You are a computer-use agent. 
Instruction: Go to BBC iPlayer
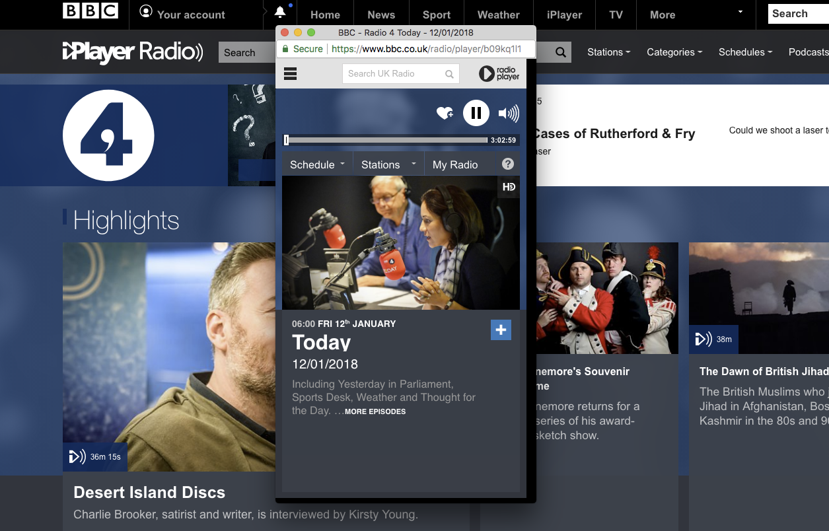tap(564, 15)
